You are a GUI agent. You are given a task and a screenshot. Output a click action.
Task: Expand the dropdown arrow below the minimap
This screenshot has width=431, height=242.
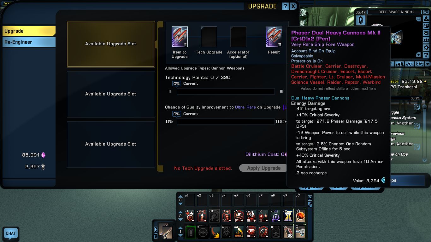pos(428,64)
